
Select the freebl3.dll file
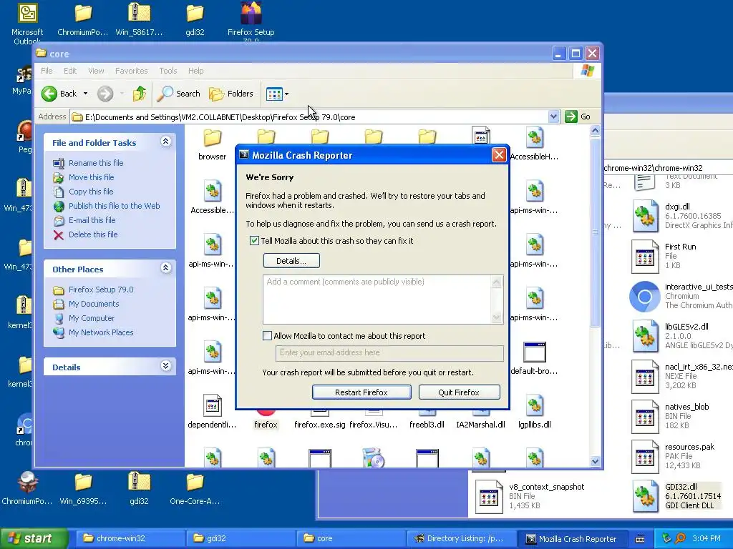(x=427, y=425)
